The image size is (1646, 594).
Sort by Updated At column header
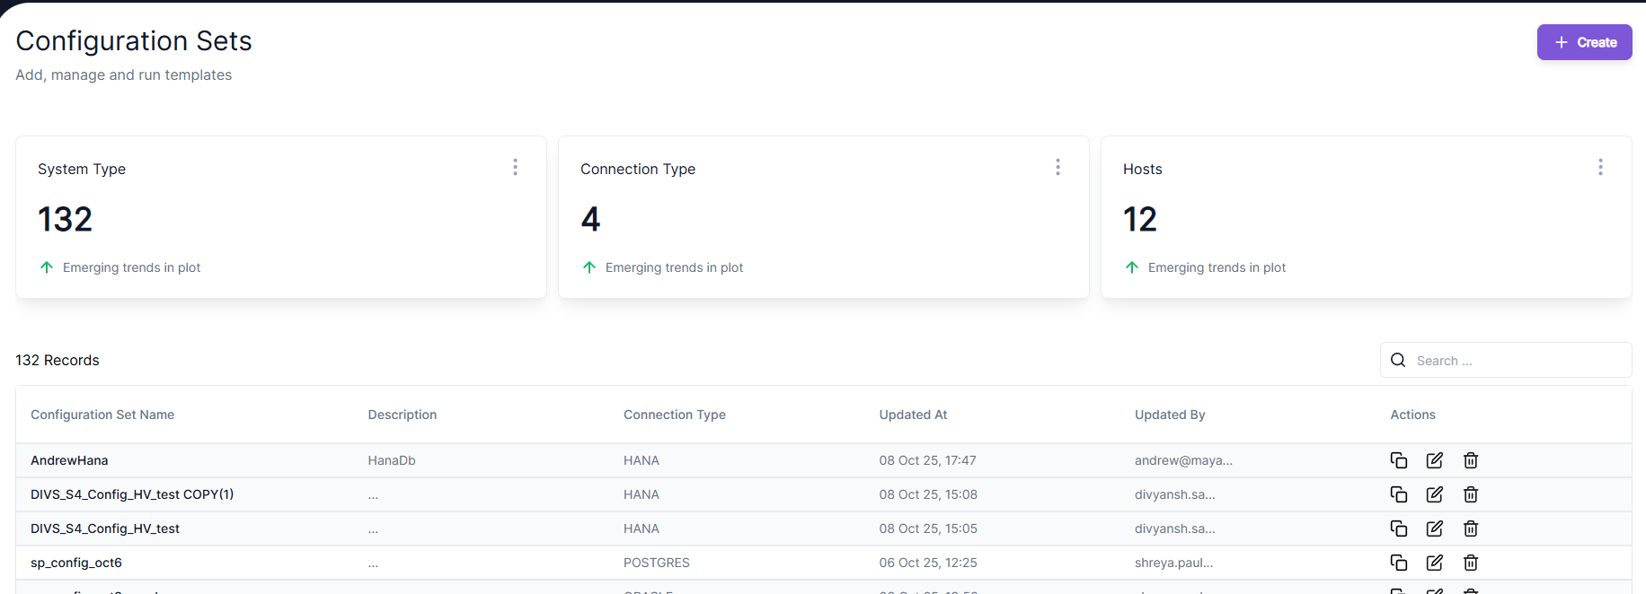click(913, 415)
